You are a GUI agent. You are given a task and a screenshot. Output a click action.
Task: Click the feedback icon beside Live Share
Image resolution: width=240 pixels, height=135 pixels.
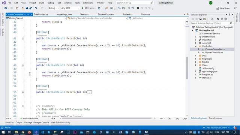(x=235, y=8)
